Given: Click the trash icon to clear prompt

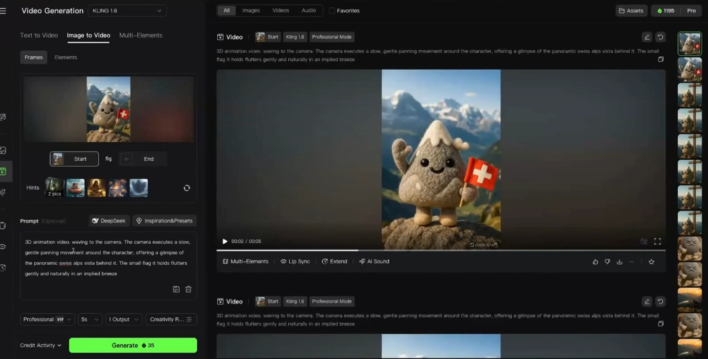Looking at the screenshot, I should [x=188, y=289].
